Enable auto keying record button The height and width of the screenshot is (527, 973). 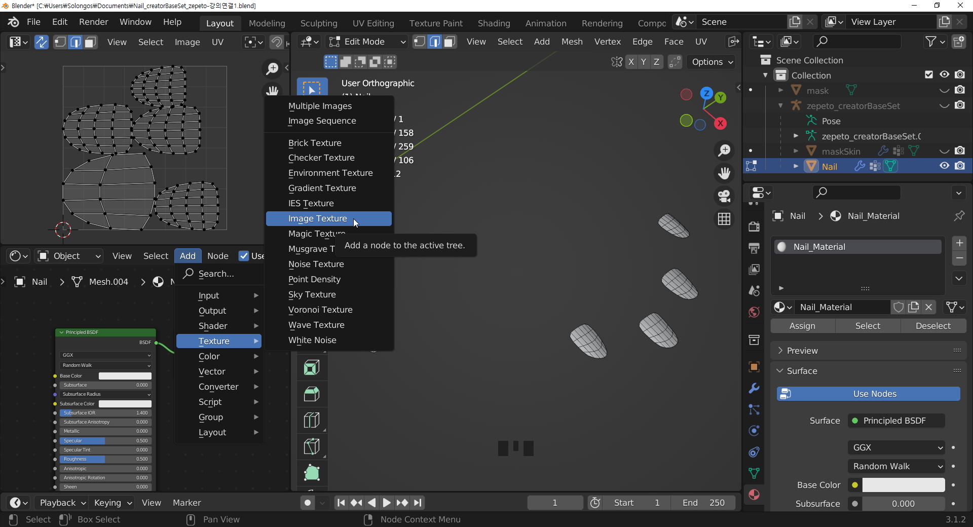pyautogui.click(x=307, y=503)
